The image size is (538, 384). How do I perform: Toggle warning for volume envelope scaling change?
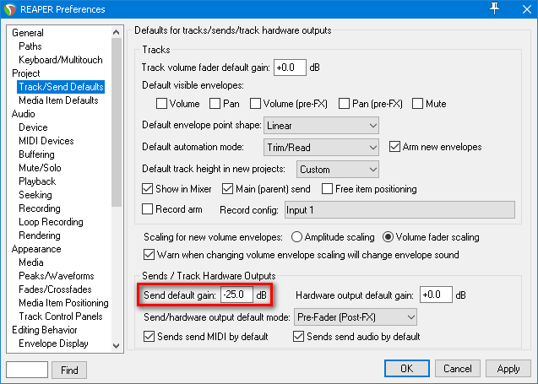point(149,255)
